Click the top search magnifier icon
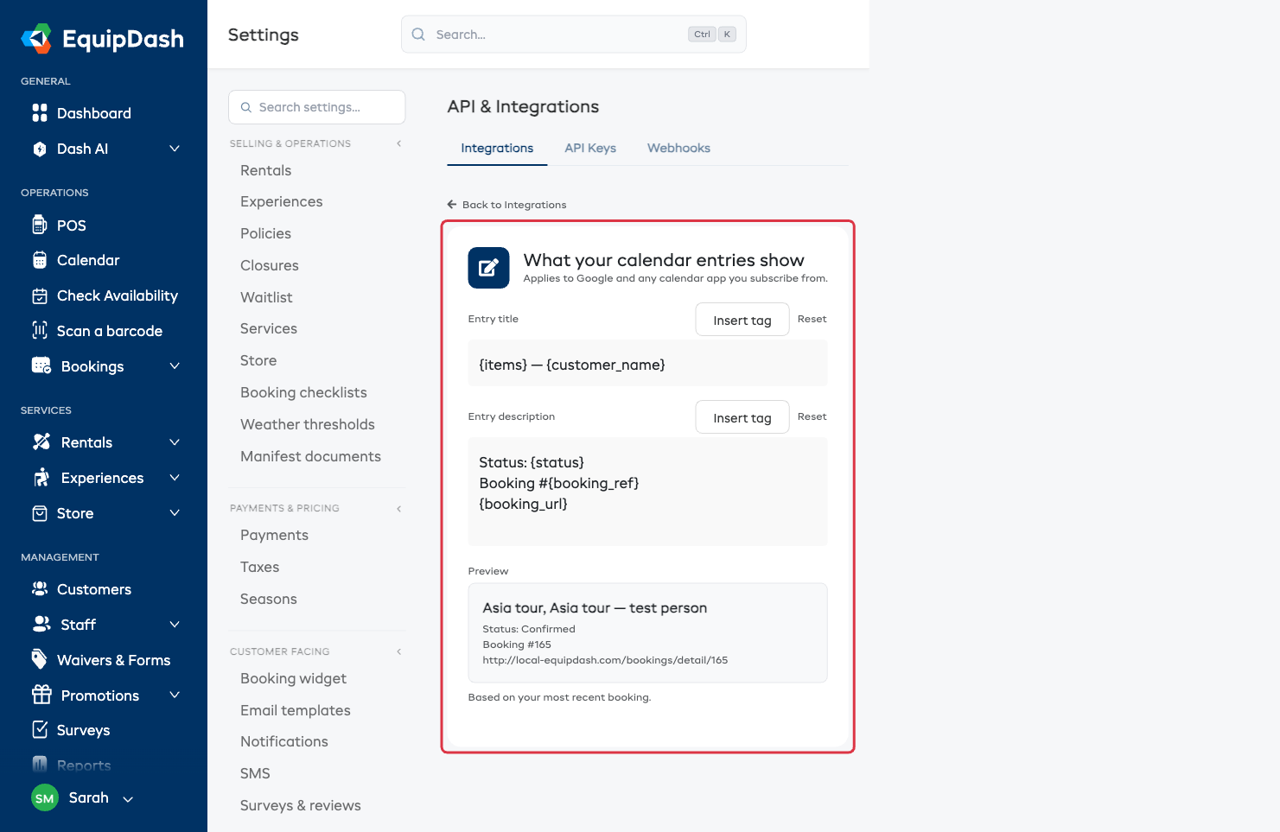Viewport: 1280px width, 832px height. coord(418,35)
